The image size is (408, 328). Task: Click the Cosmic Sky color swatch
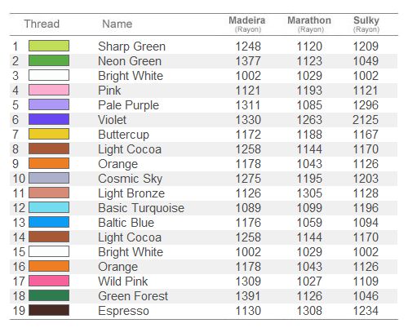[x=49, y=178]
